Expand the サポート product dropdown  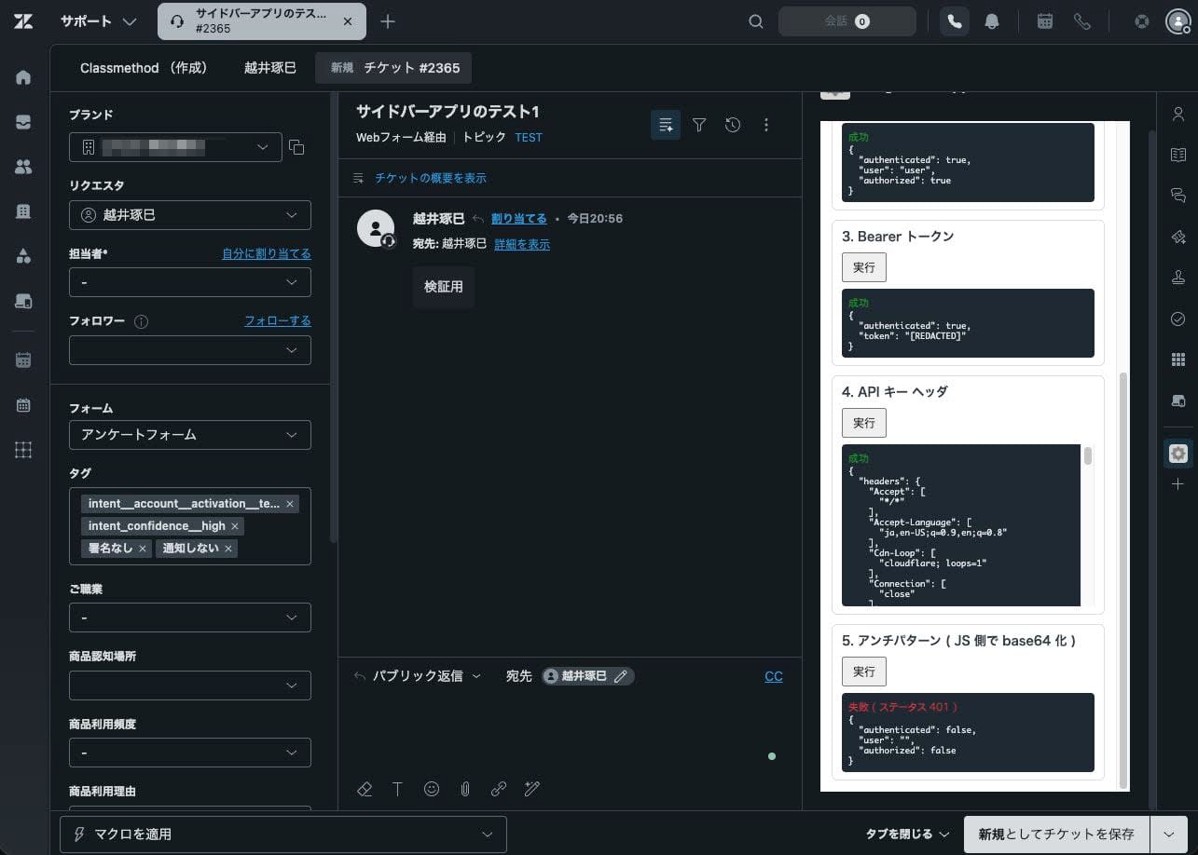98,21
